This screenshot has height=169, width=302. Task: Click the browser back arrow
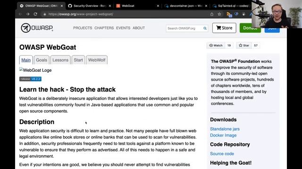coord(20,14)
